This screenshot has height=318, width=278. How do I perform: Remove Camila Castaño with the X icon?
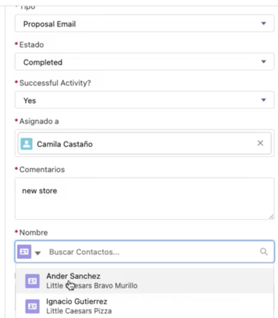(x=260, y=143)
